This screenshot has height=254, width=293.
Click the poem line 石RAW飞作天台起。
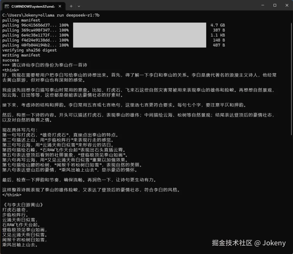coord(21,225)
